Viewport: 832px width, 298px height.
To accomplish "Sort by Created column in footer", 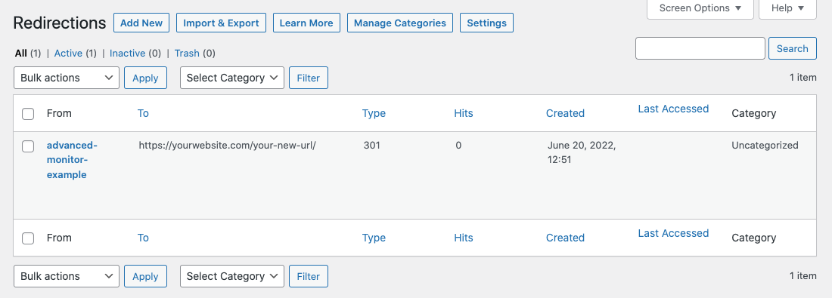I will [x=565, y=238].
